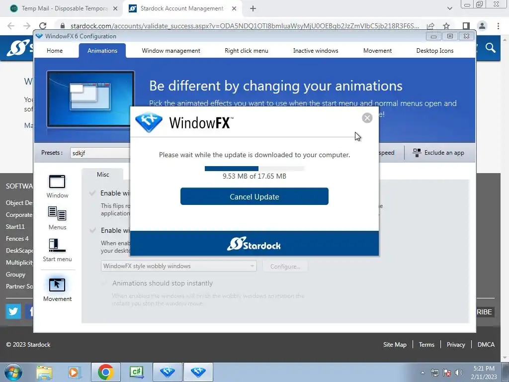Open the Movement tab at top

pos(377,51)
